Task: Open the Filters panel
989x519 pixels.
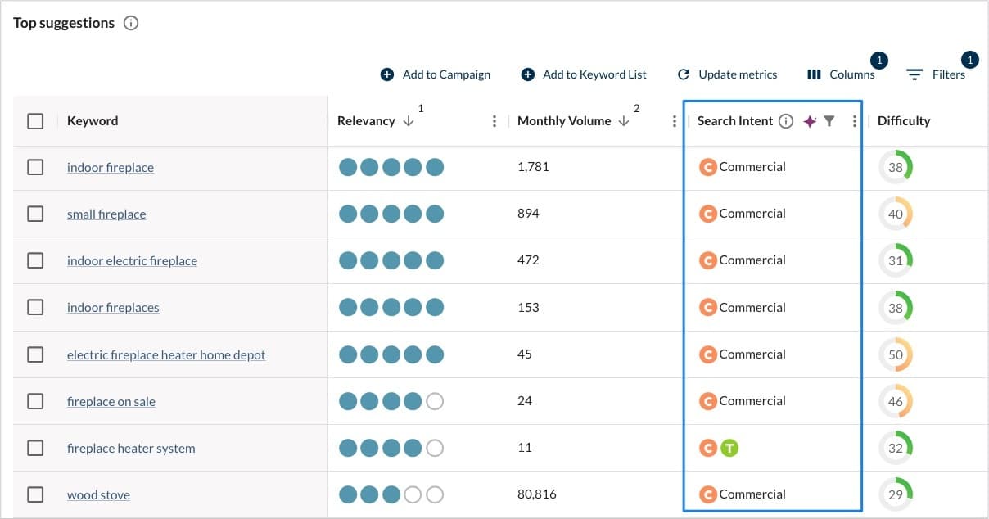Action: 936,74
